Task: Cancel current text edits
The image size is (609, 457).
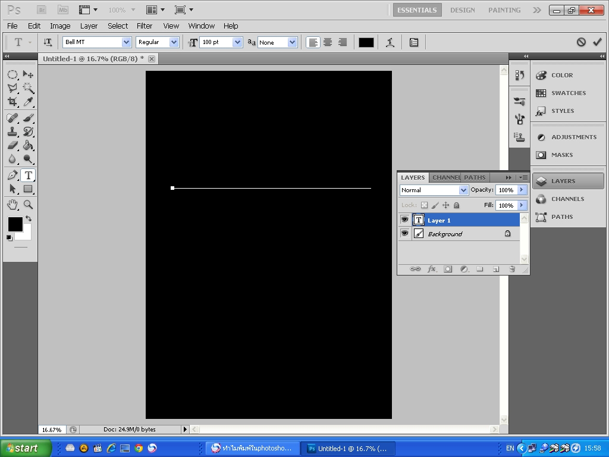Action: pyautogui.click(x=581, y=42)
